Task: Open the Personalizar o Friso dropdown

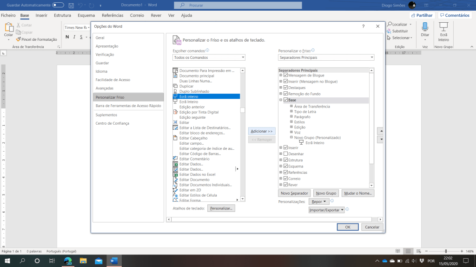Action: 326,57
